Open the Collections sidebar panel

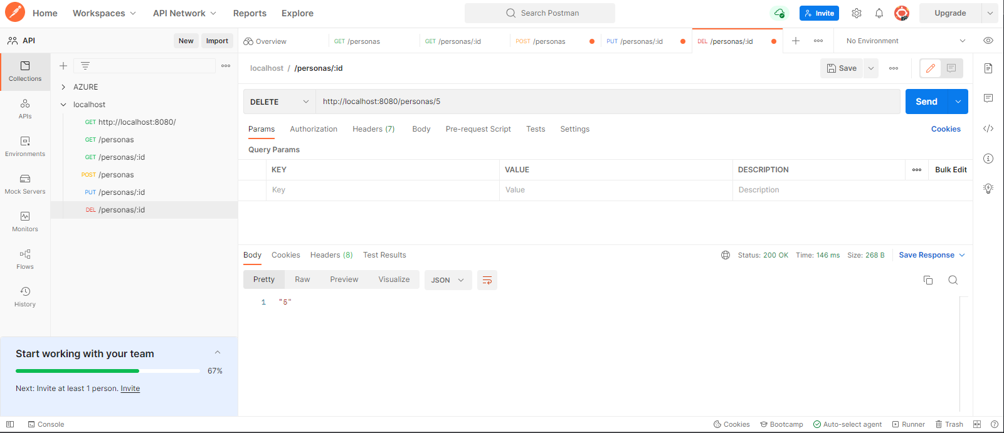(25, 71)
